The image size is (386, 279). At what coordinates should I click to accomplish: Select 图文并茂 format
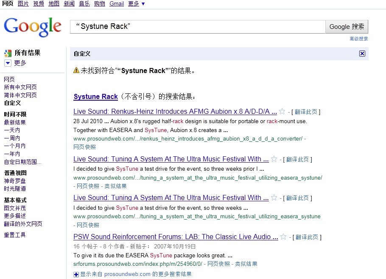click(x=15, y=208)
